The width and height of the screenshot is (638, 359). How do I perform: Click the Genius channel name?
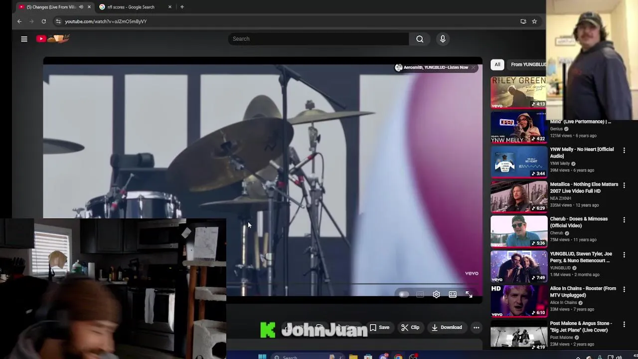(x=556, y=129)
